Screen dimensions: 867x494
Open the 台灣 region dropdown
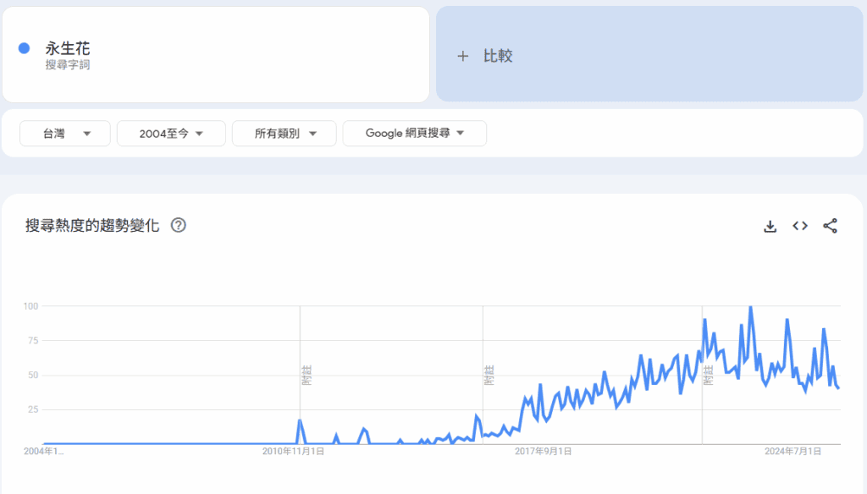(64, 133)
